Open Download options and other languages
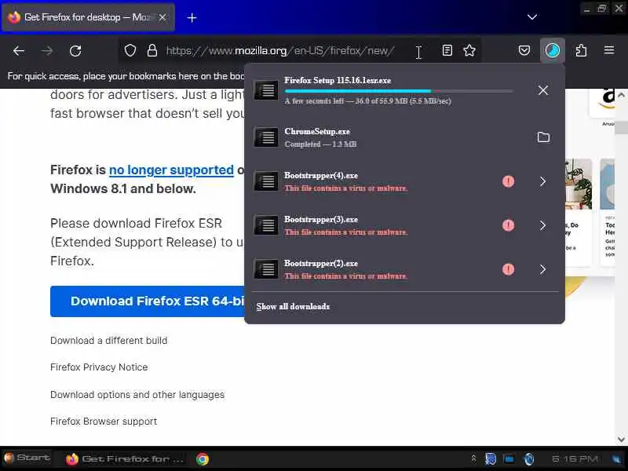 [137, 395]
